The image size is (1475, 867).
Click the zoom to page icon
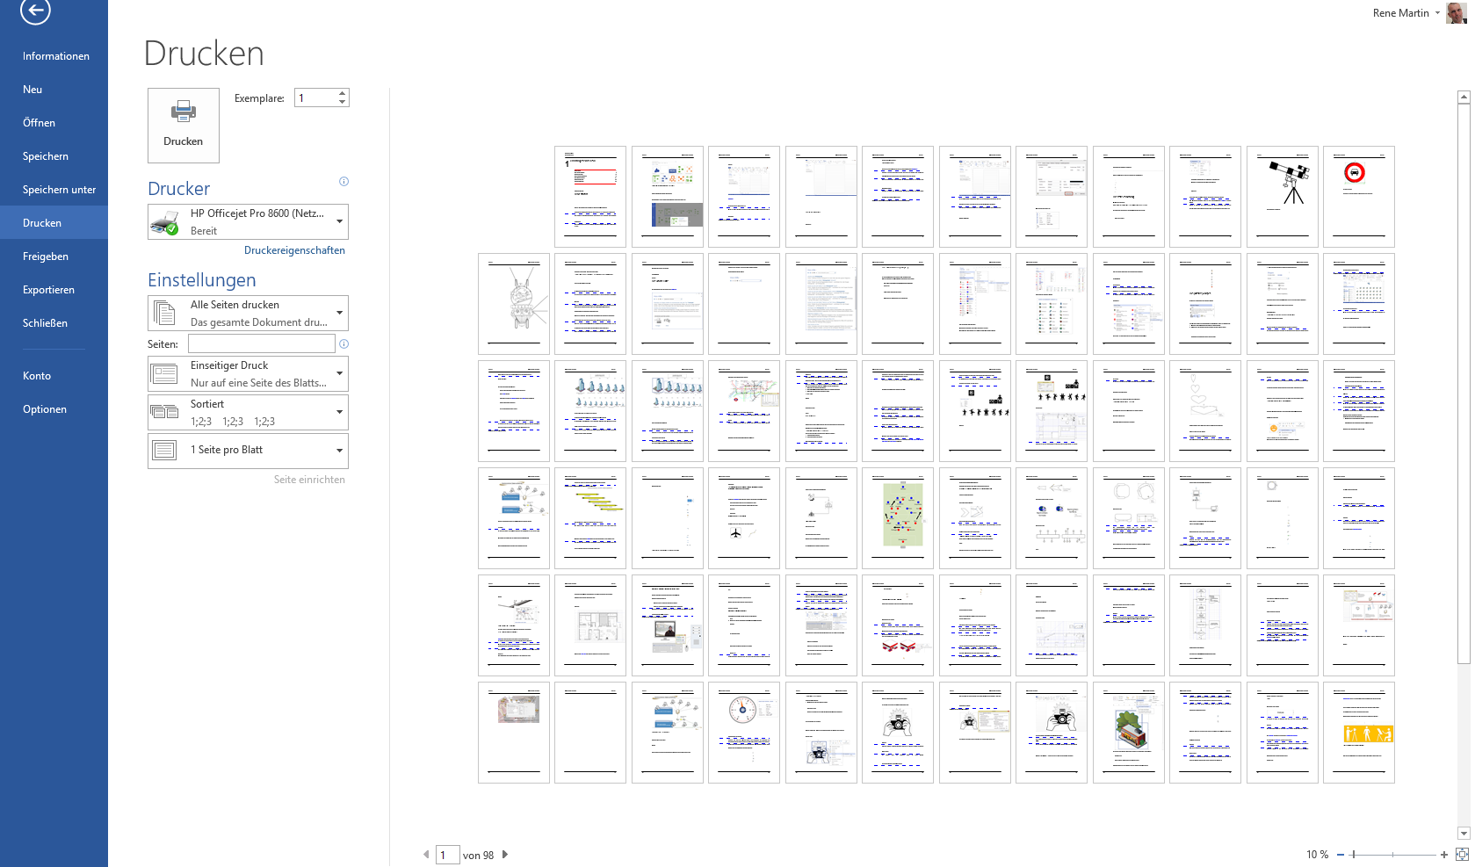(1462, 855)
